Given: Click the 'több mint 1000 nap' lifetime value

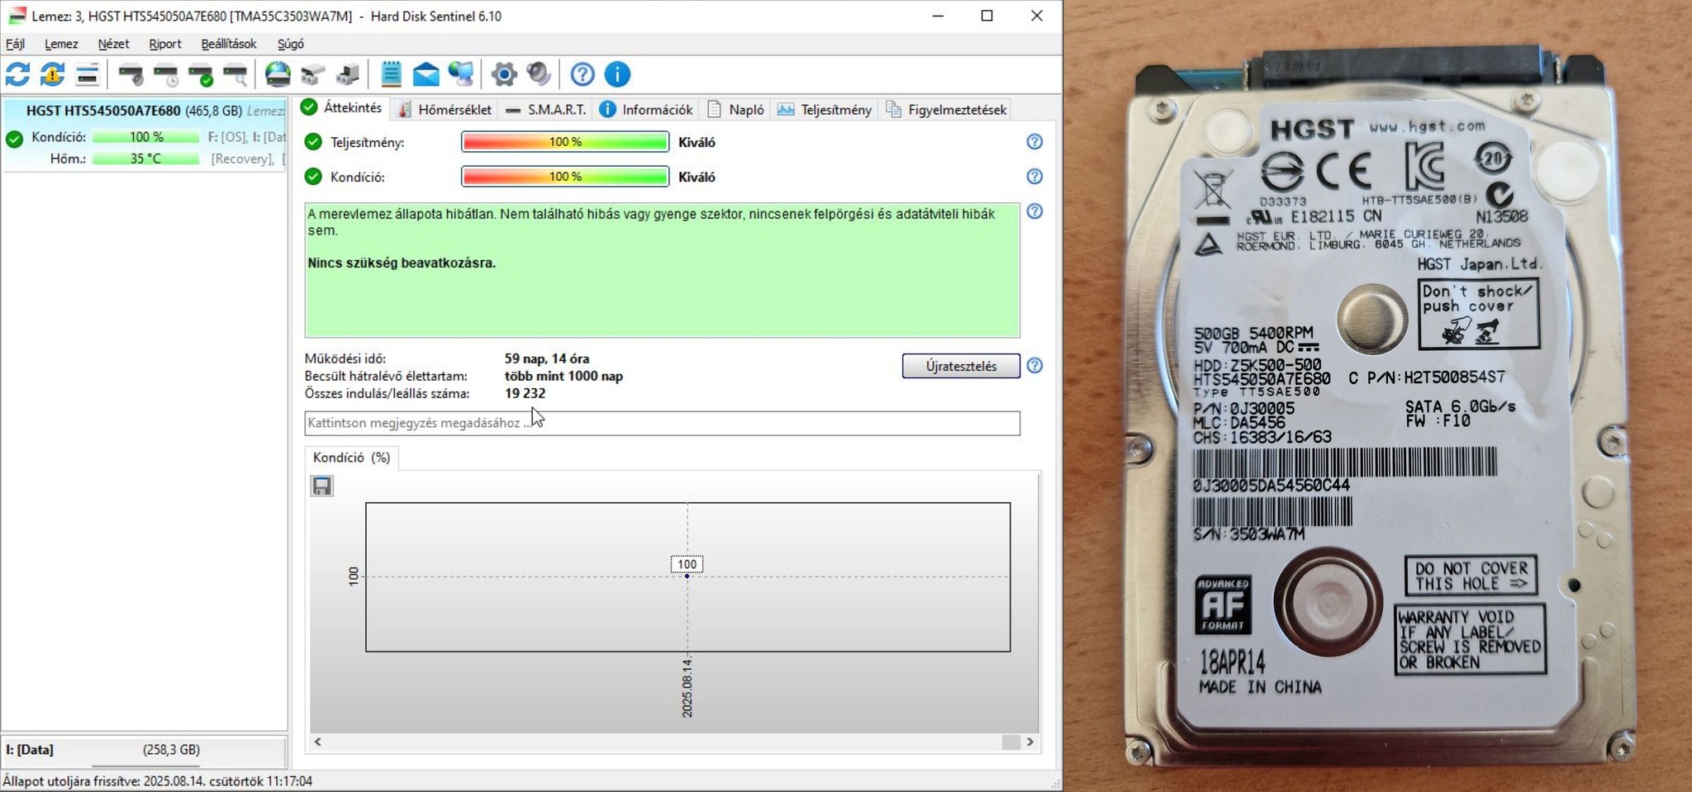Looking at the screenshot, I should [563, 376].
